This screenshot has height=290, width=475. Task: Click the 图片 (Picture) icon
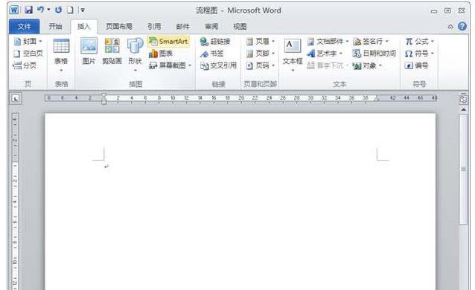pos(89,51)
